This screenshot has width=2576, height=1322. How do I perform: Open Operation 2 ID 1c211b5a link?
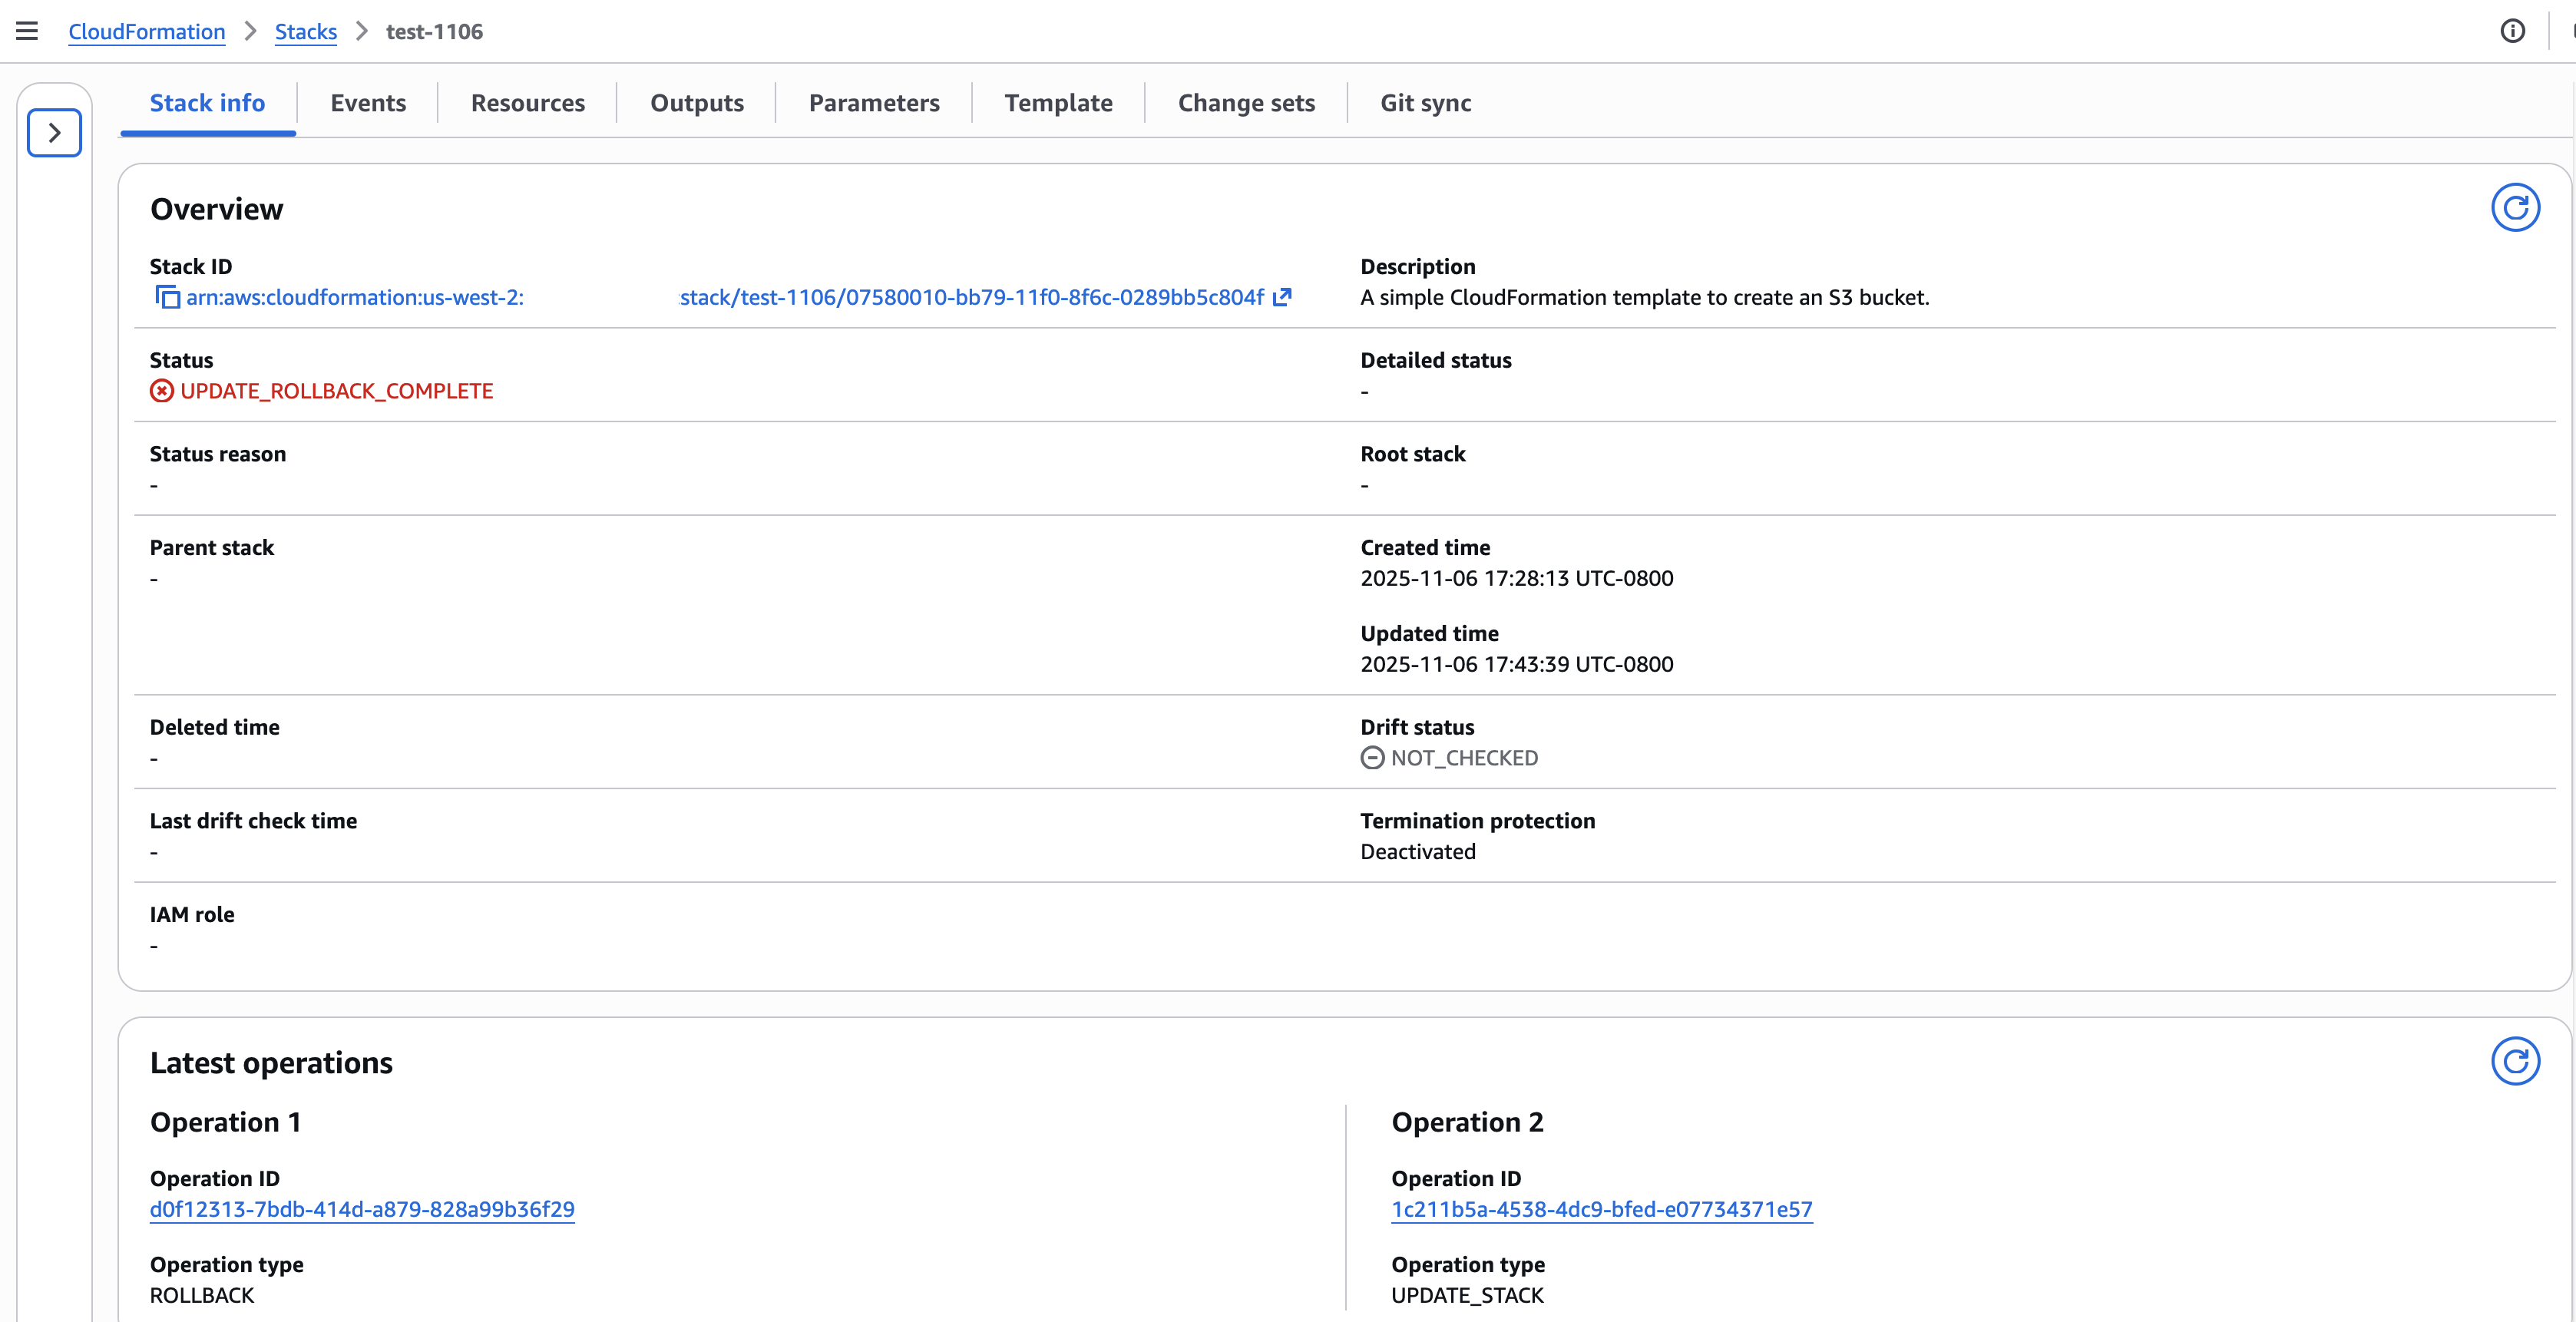[x=1601, y=1209]
